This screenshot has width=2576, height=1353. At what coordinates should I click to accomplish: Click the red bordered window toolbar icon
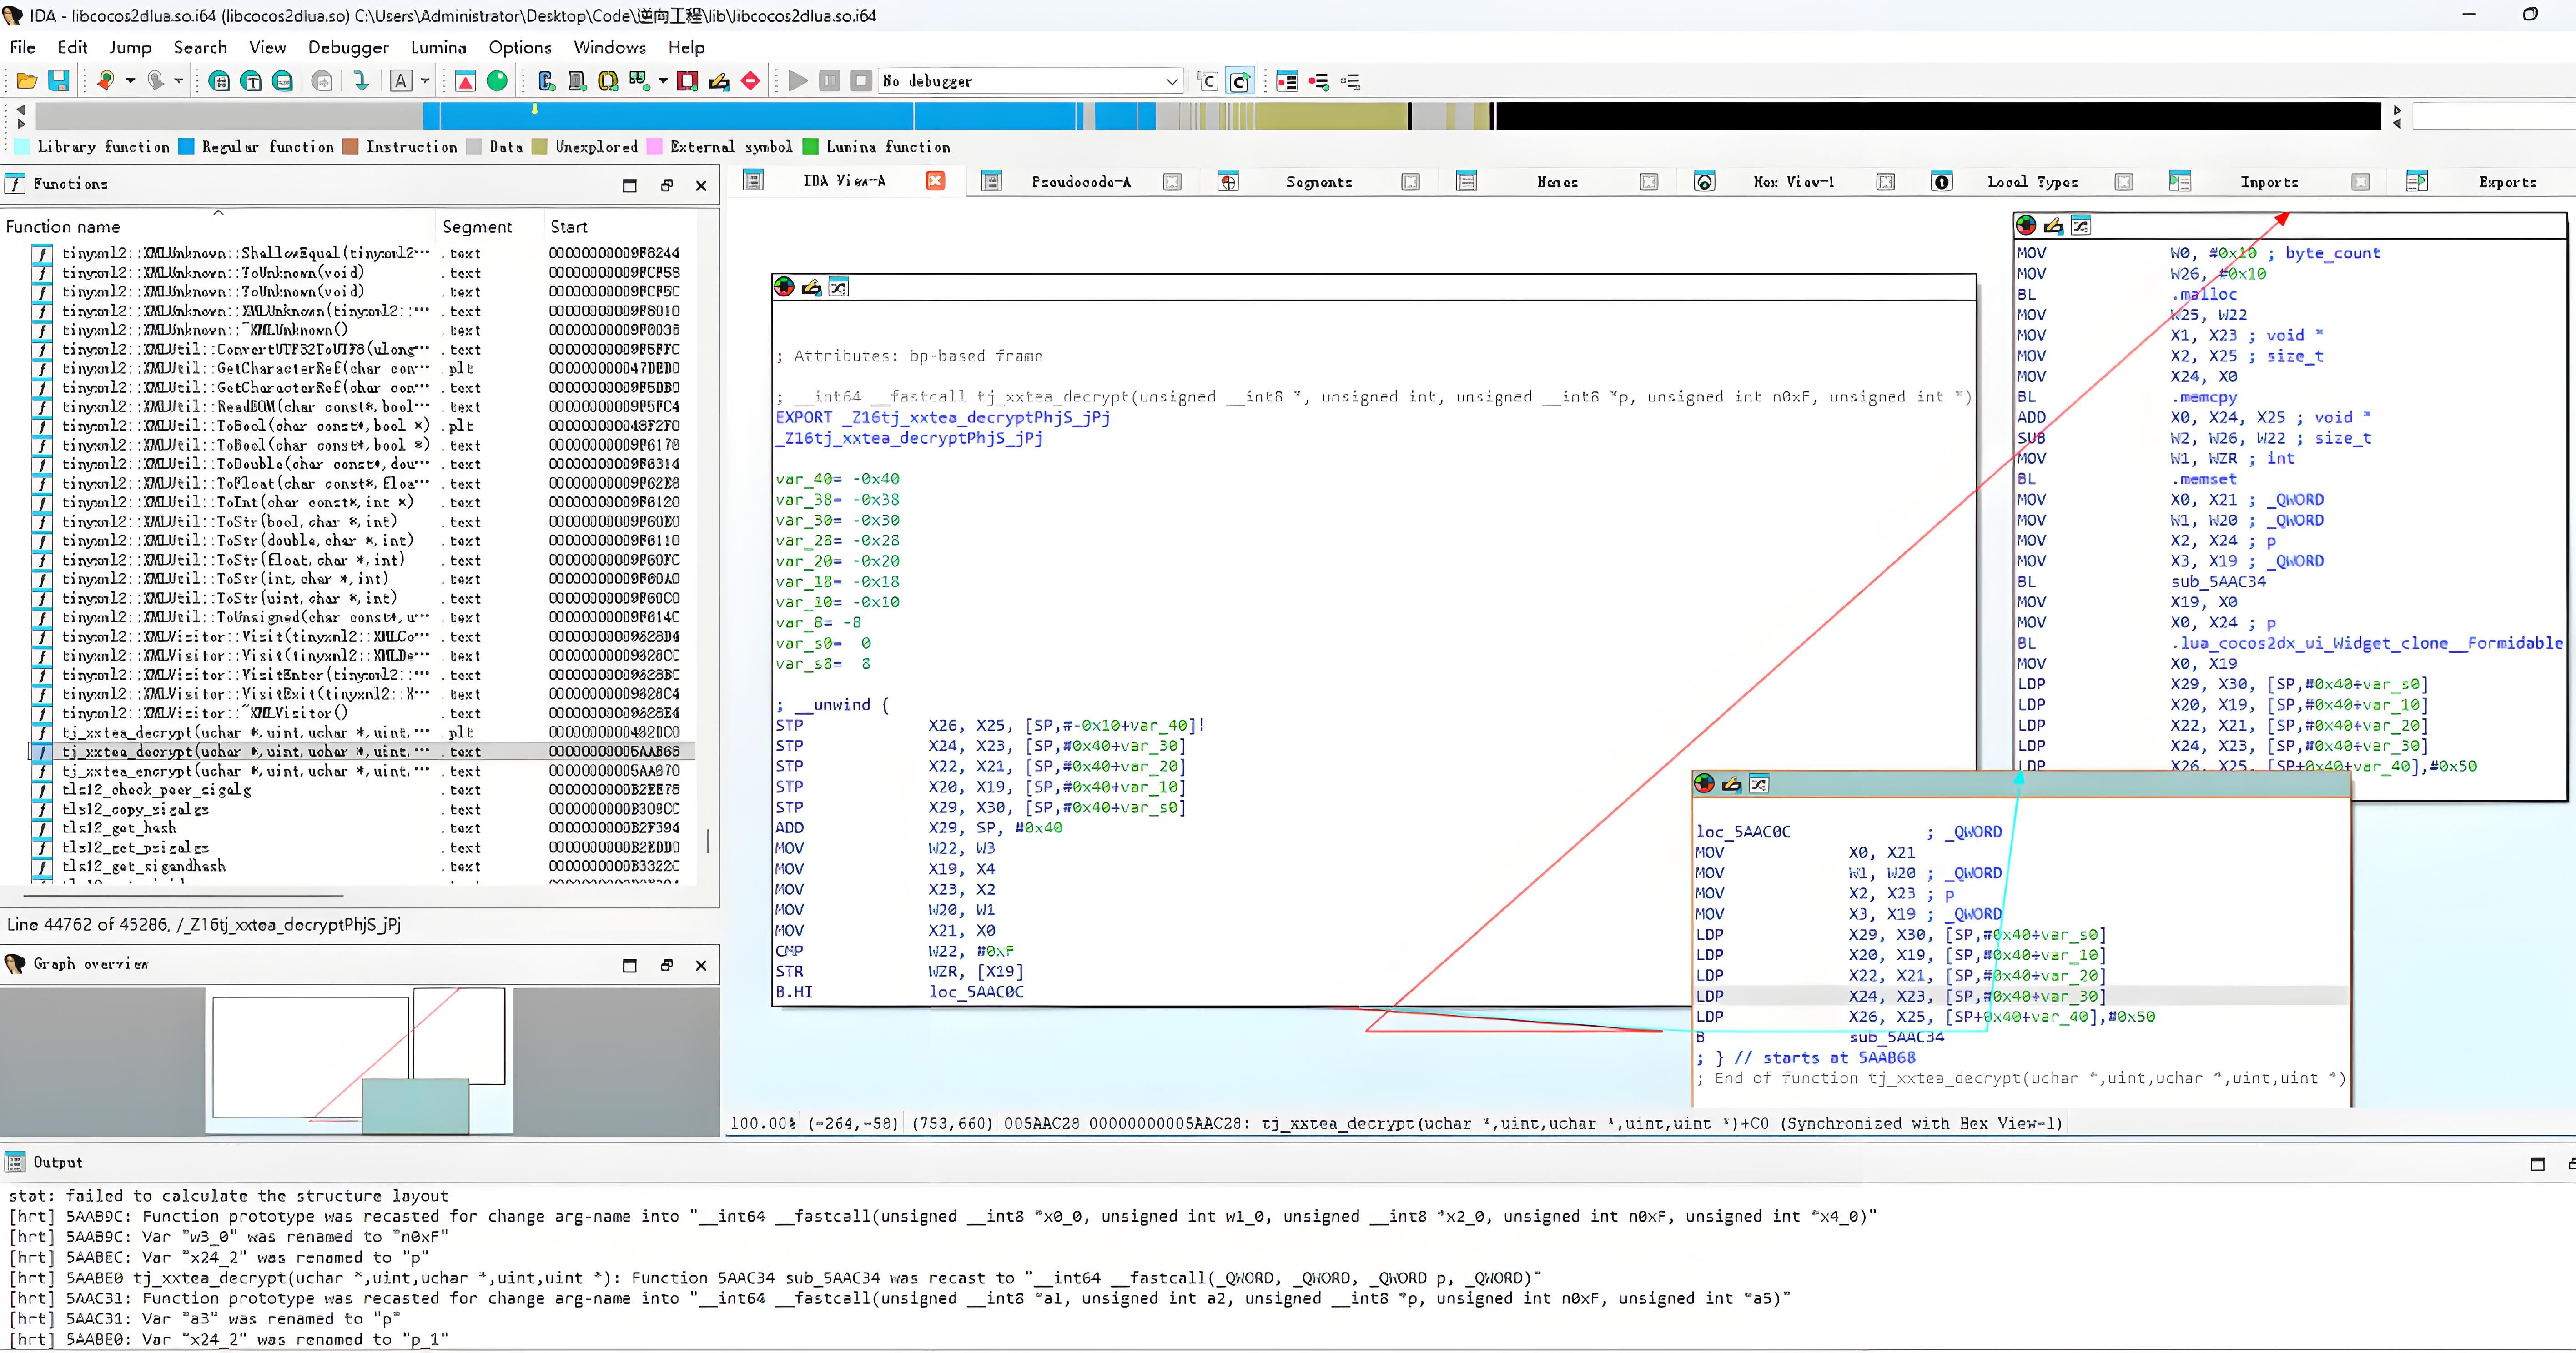(687, 81)
